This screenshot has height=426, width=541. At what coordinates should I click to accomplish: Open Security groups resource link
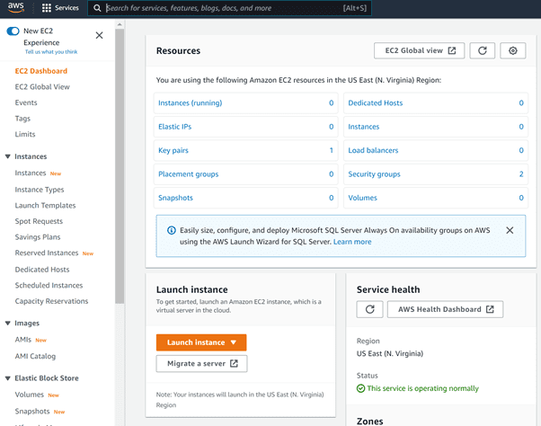click(375, 174)
